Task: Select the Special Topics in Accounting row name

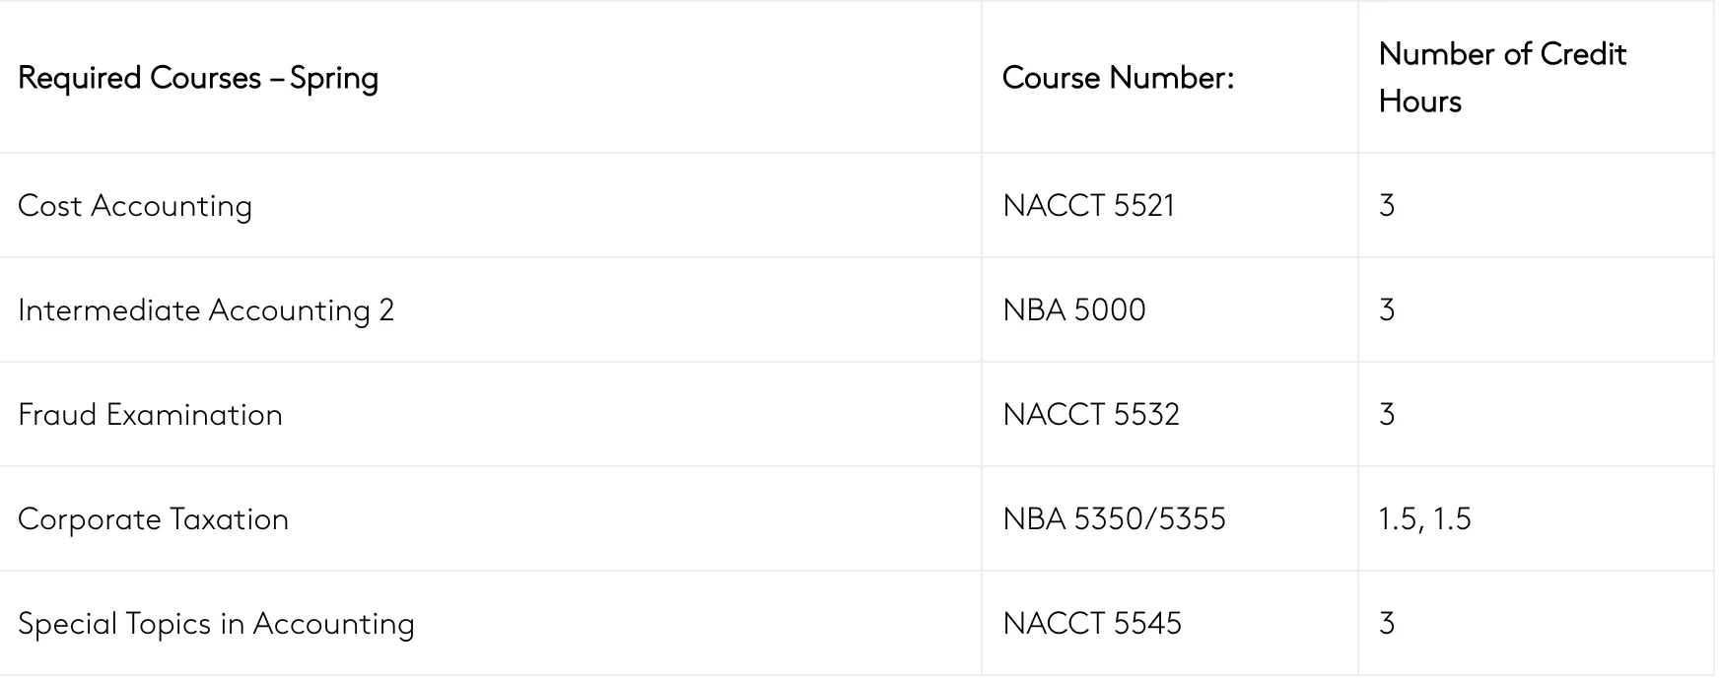Action: [x=216, y=624]
